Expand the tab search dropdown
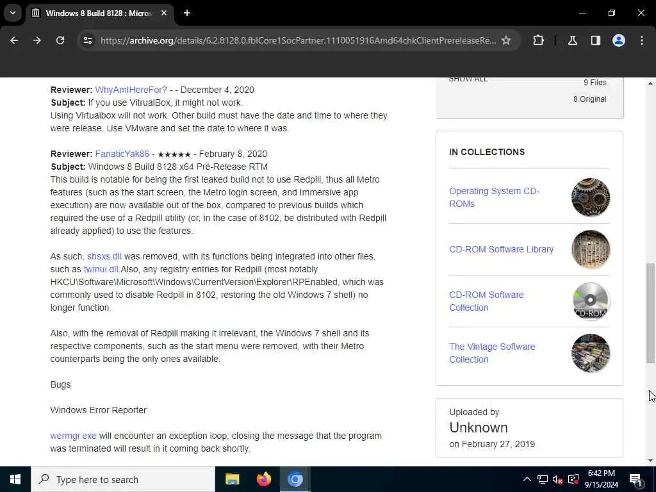The image size is (656, 492). click(13, 13)
